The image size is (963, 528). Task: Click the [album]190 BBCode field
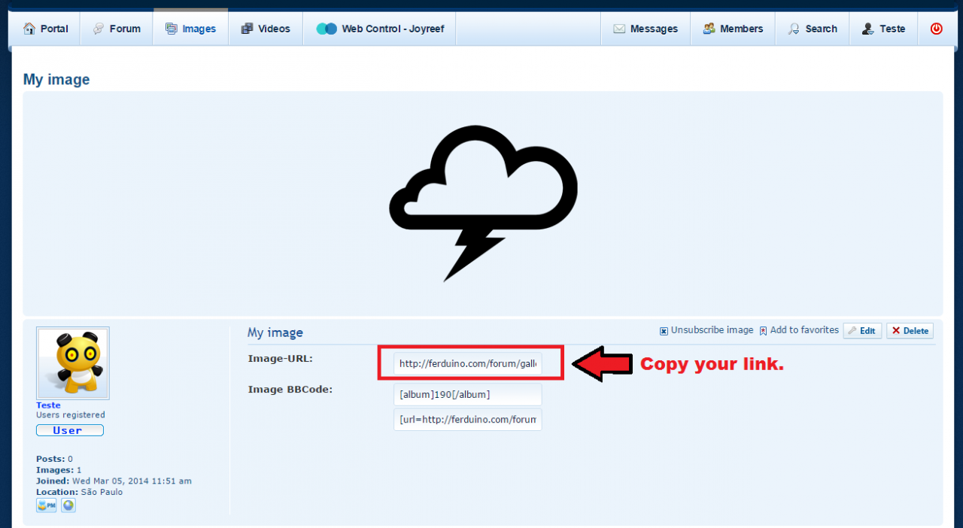[x=467, y=395]
